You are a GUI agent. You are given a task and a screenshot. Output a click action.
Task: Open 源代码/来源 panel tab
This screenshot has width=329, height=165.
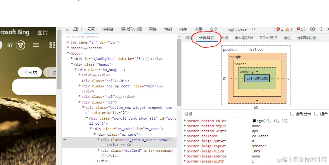point(131,29)
